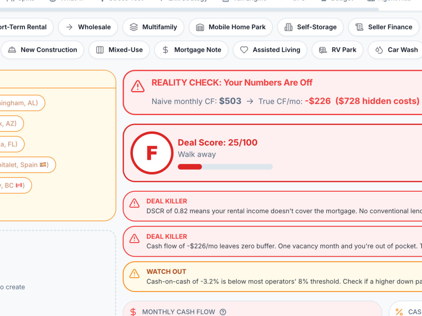Screen dimensions: 422x316
Task: Click the Mobile Home Park icon
Action: pos(200,27)
